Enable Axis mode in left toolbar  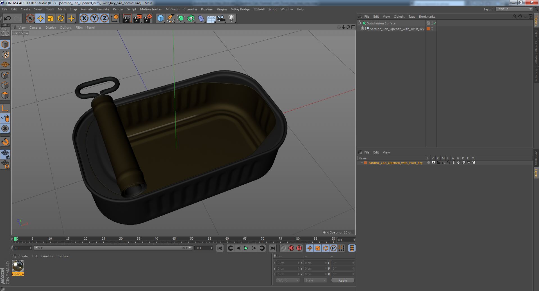tap(5, 108)
